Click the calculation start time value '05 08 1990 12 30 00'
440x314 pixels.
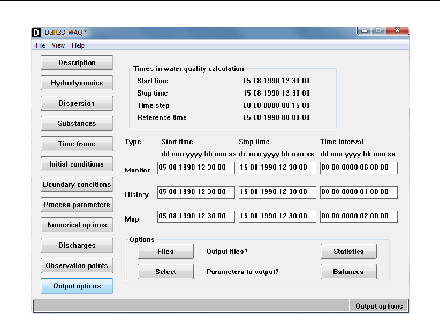(x=276, y=81)
